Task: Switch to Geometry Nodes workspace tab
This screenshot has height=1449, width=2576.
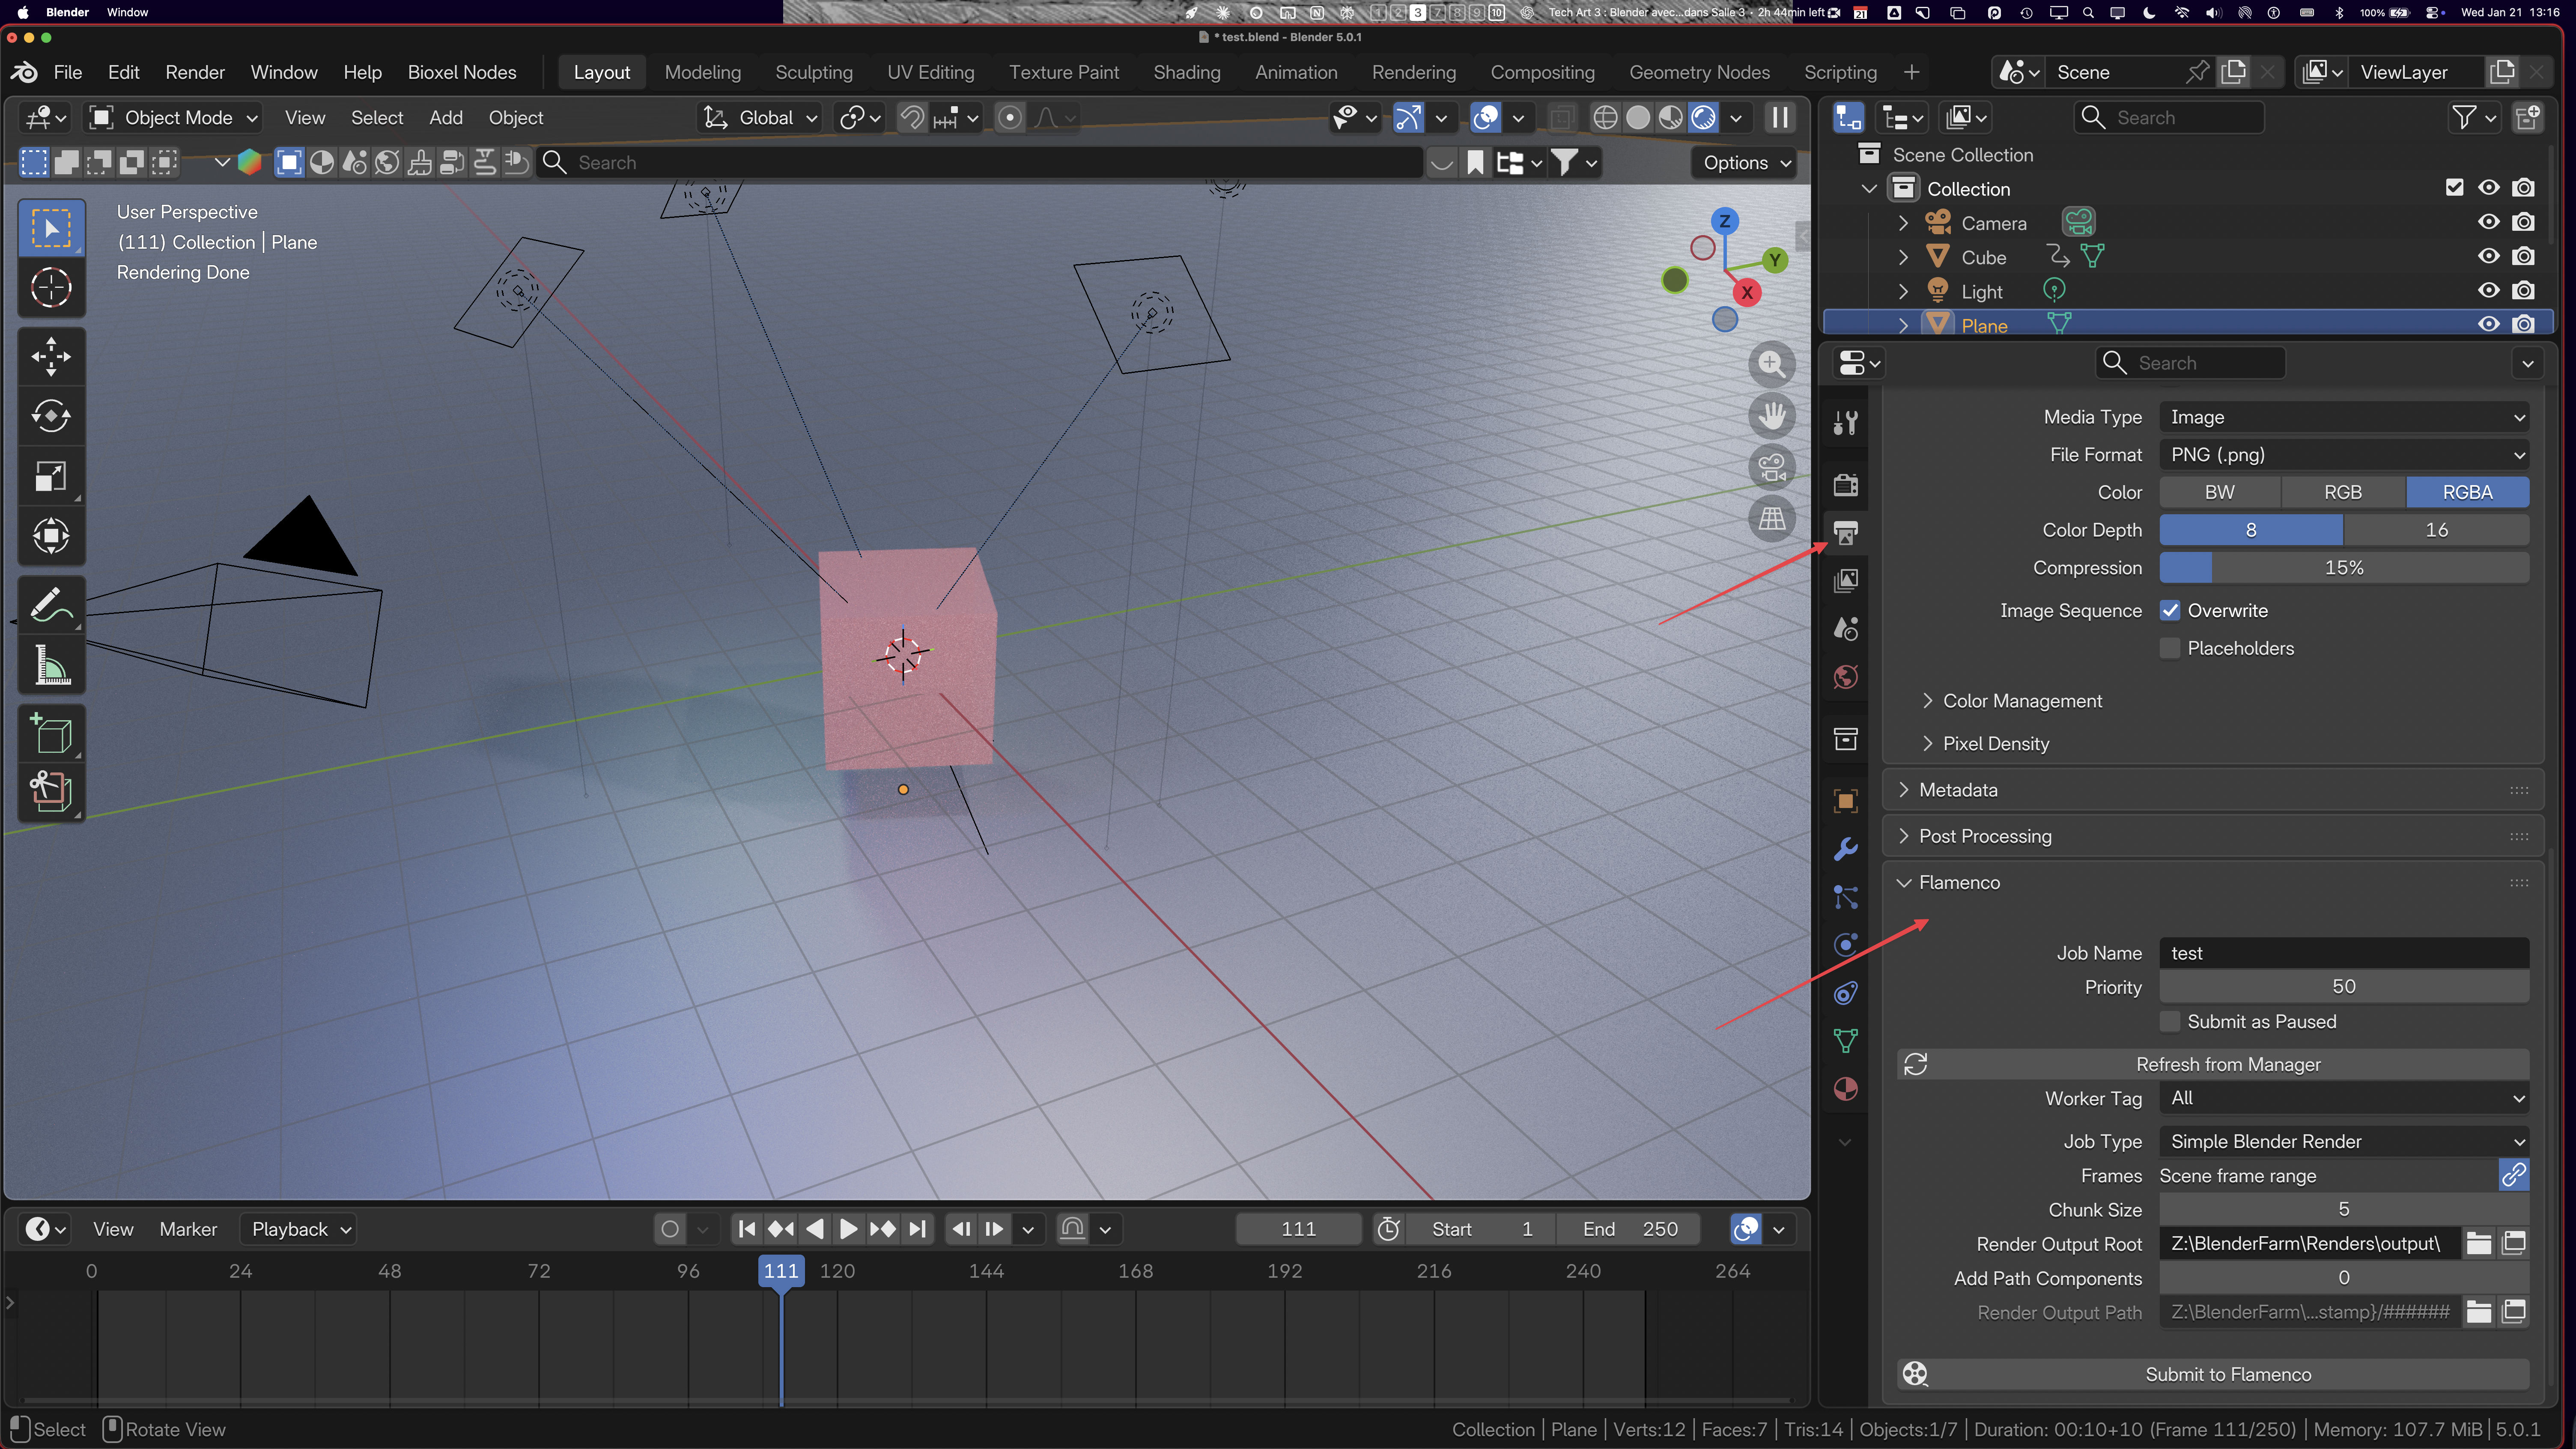Action: tap(1699, 72)
